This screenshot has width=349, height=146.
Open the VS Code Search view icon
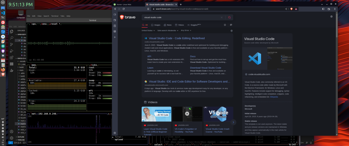(x=12, y=38)
